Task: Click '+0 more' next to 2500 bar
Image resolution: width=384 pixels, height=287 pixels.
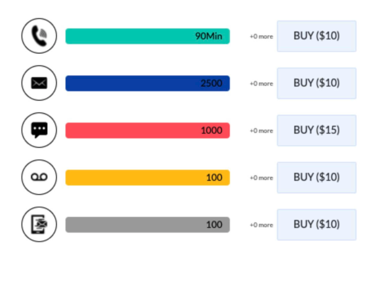Action: pos(261,84)
